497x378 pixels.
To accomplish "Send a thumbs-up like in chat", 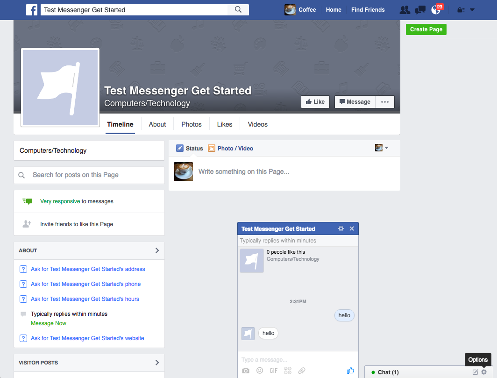I will [350, 370].
